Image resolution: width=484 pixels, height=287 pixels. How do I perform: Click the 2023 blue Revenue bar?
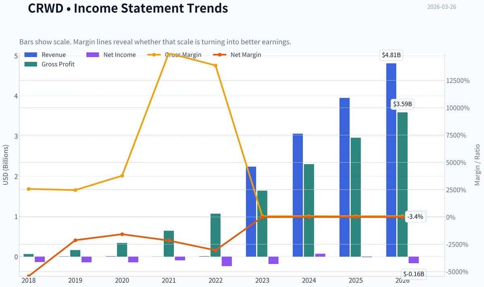(x=251, y=212)
